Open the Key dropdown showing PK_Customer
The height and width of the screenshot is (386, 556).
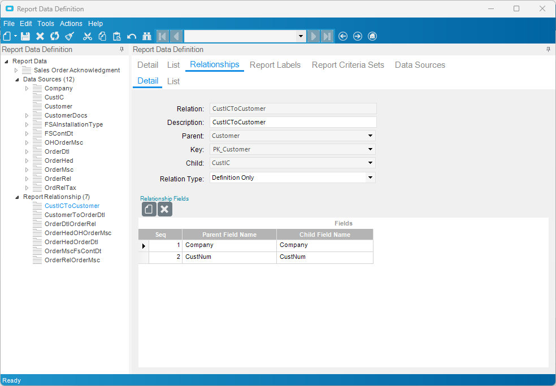click(x=370, y=149)
